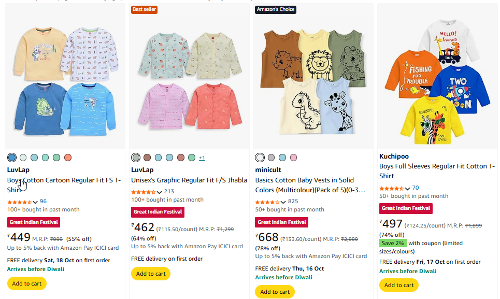Viewport: 500px width, 299px height.
Task: Add LuvLap Unisex Jhabla to cart
Action: 151,274
